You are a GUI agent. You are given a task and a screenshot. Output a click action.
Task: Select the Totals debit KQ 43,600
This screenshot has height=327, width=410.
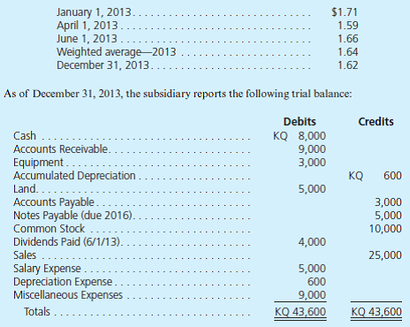point(300,312)
